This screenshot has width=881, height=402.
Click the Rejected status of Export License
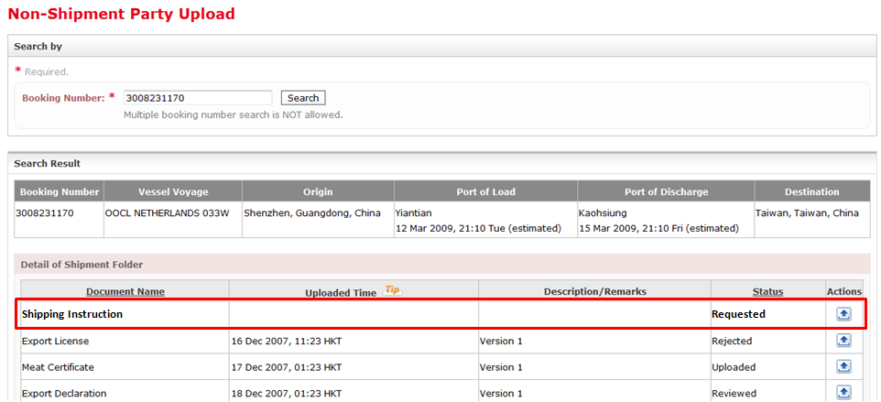click(x=732, y=341)
